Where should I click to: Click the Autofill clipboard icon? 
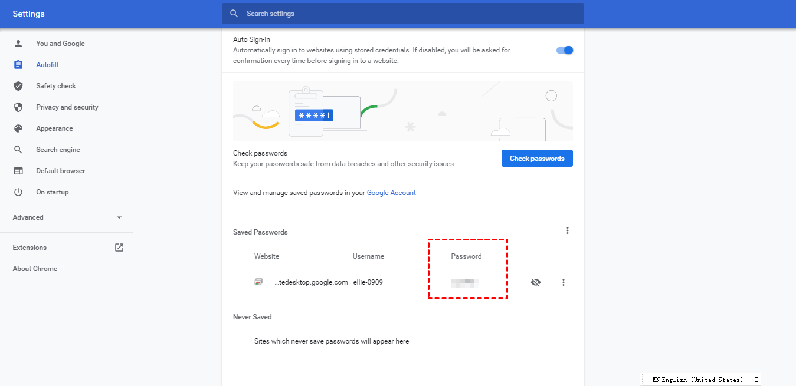tap(18, 65)
